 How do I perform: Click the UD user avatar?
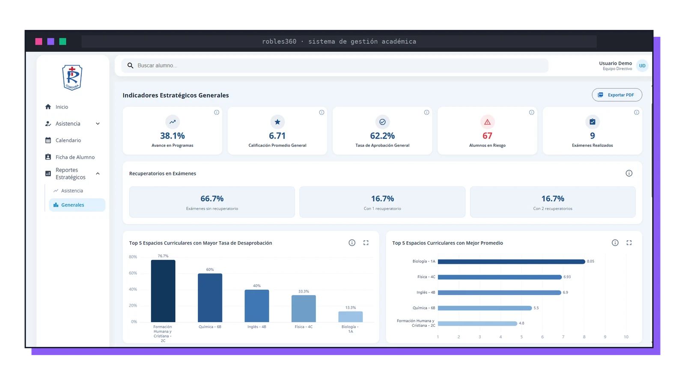pyautogui.click(x=642, y=65)
